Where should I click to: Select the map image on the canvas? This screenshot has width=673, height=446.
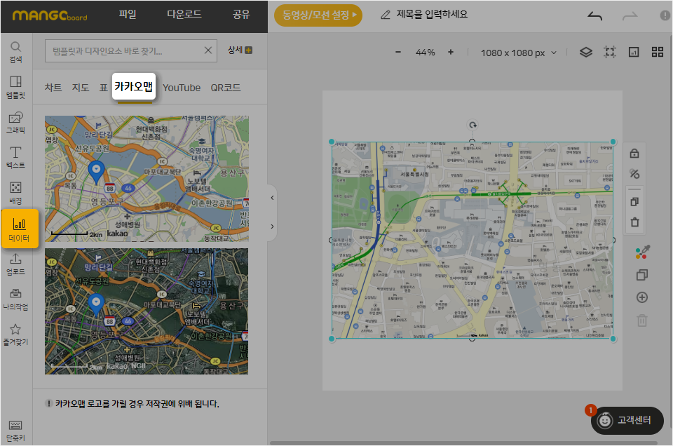point(472,241)
